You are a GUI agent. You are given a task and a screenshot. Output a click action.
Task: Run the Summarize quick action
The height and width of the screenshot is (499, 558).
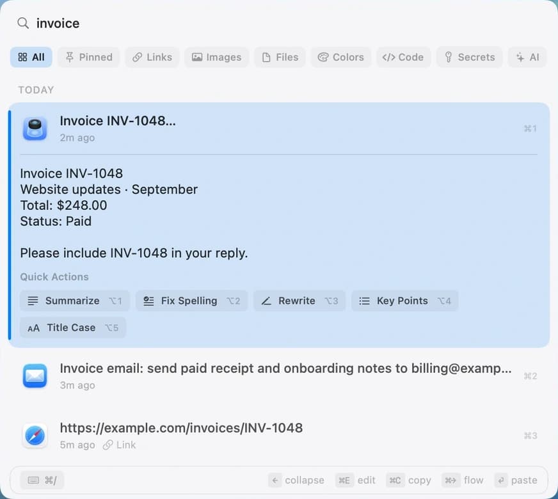click(x=75, y=301)
